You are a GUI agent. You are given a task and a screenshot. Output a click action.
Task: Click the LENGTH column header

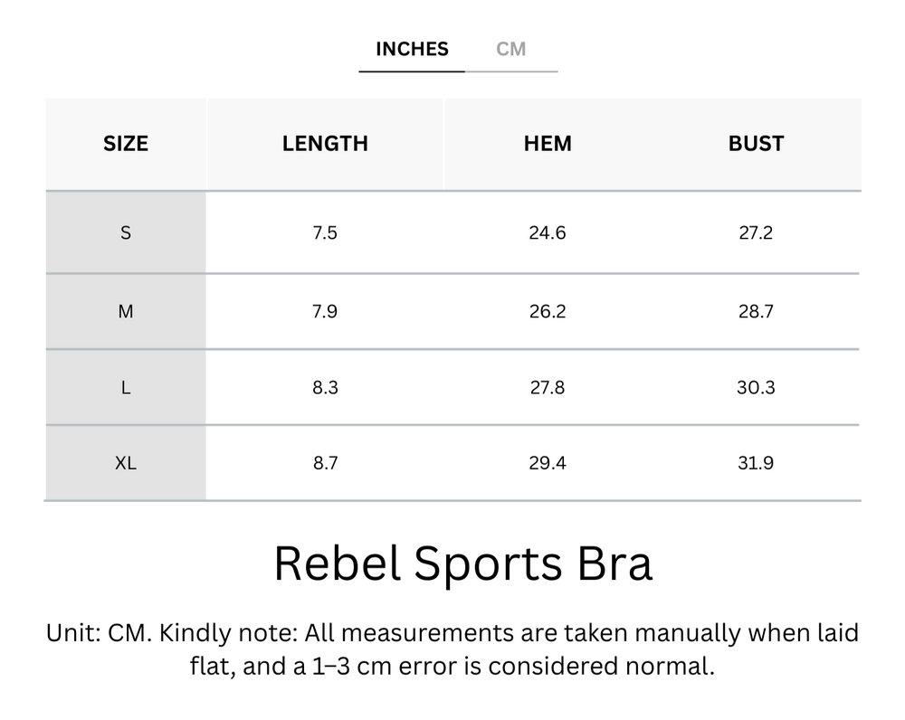tap(325, 144)
